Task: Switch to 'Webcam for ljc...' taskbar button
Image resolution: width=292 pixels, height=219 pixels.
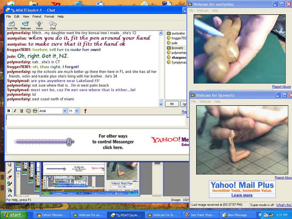Action: [x=163, y=215]
